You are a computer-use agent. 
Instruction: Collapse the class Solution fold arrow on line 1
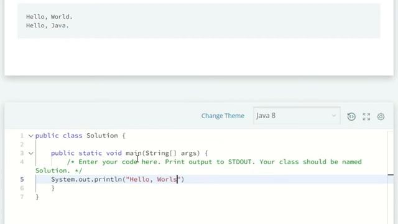click(x=30, y=136)
